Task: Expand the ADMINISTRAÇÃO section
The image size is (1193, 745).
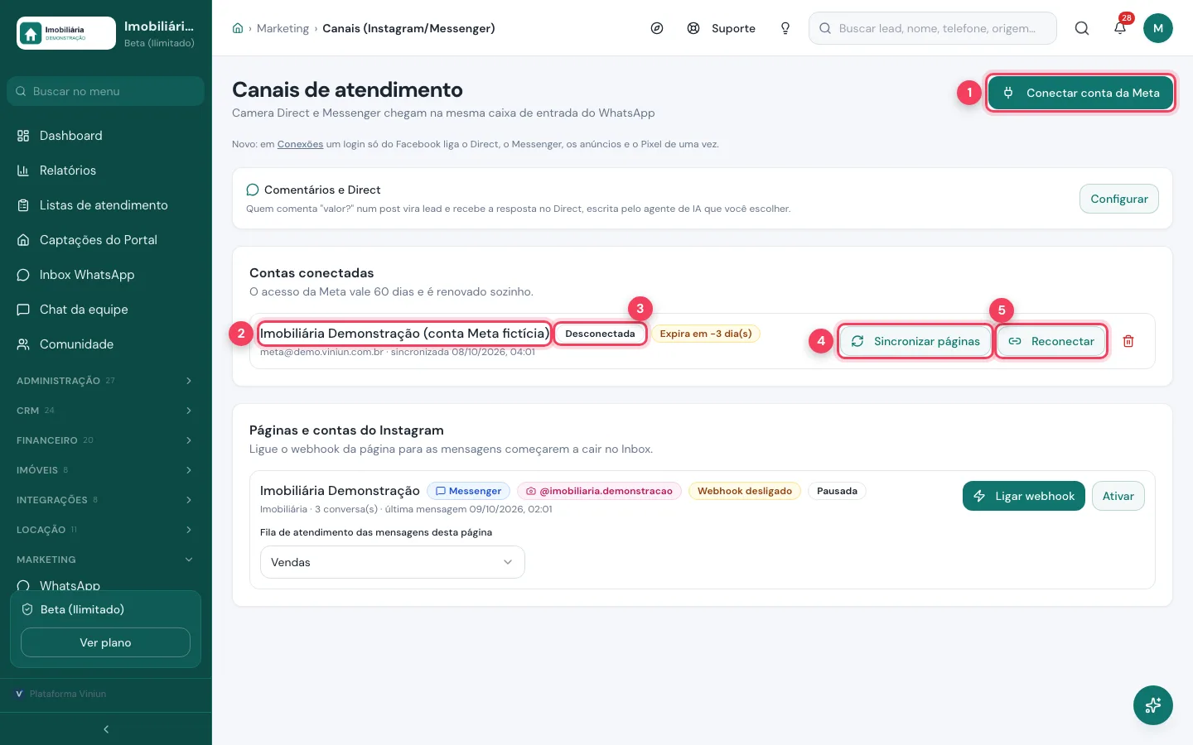Action: (x=106, y=381)
